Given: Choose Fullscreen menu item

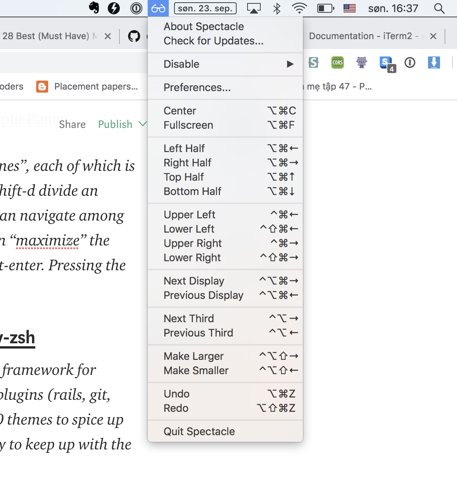Looking at the screenshot, I should point(225,125).
